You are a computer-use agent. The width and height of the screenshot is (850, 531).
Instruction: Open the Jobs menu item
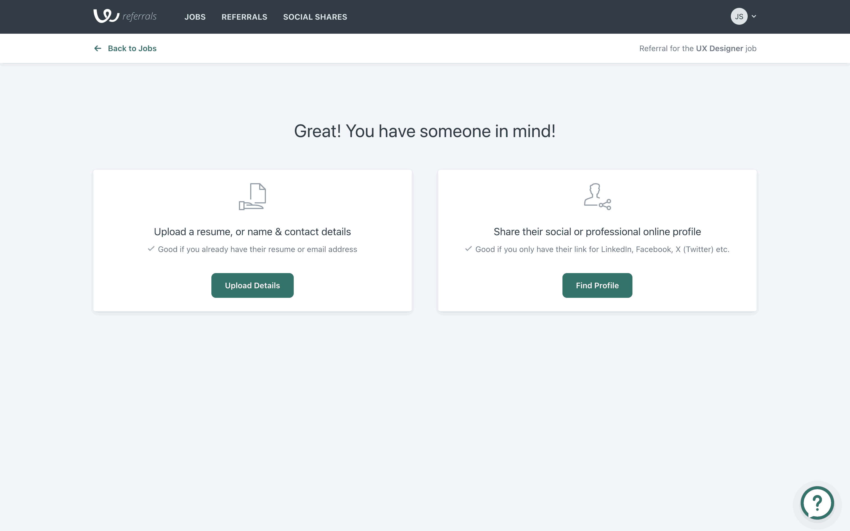195,17
